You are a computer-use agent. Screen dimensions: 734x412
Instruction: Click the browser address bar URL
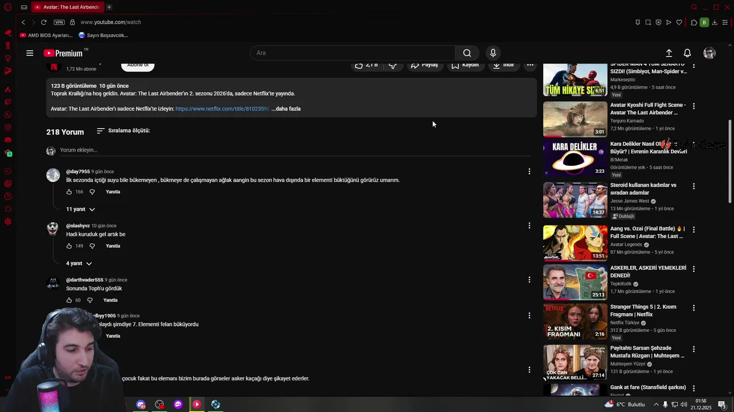point(111,22)
